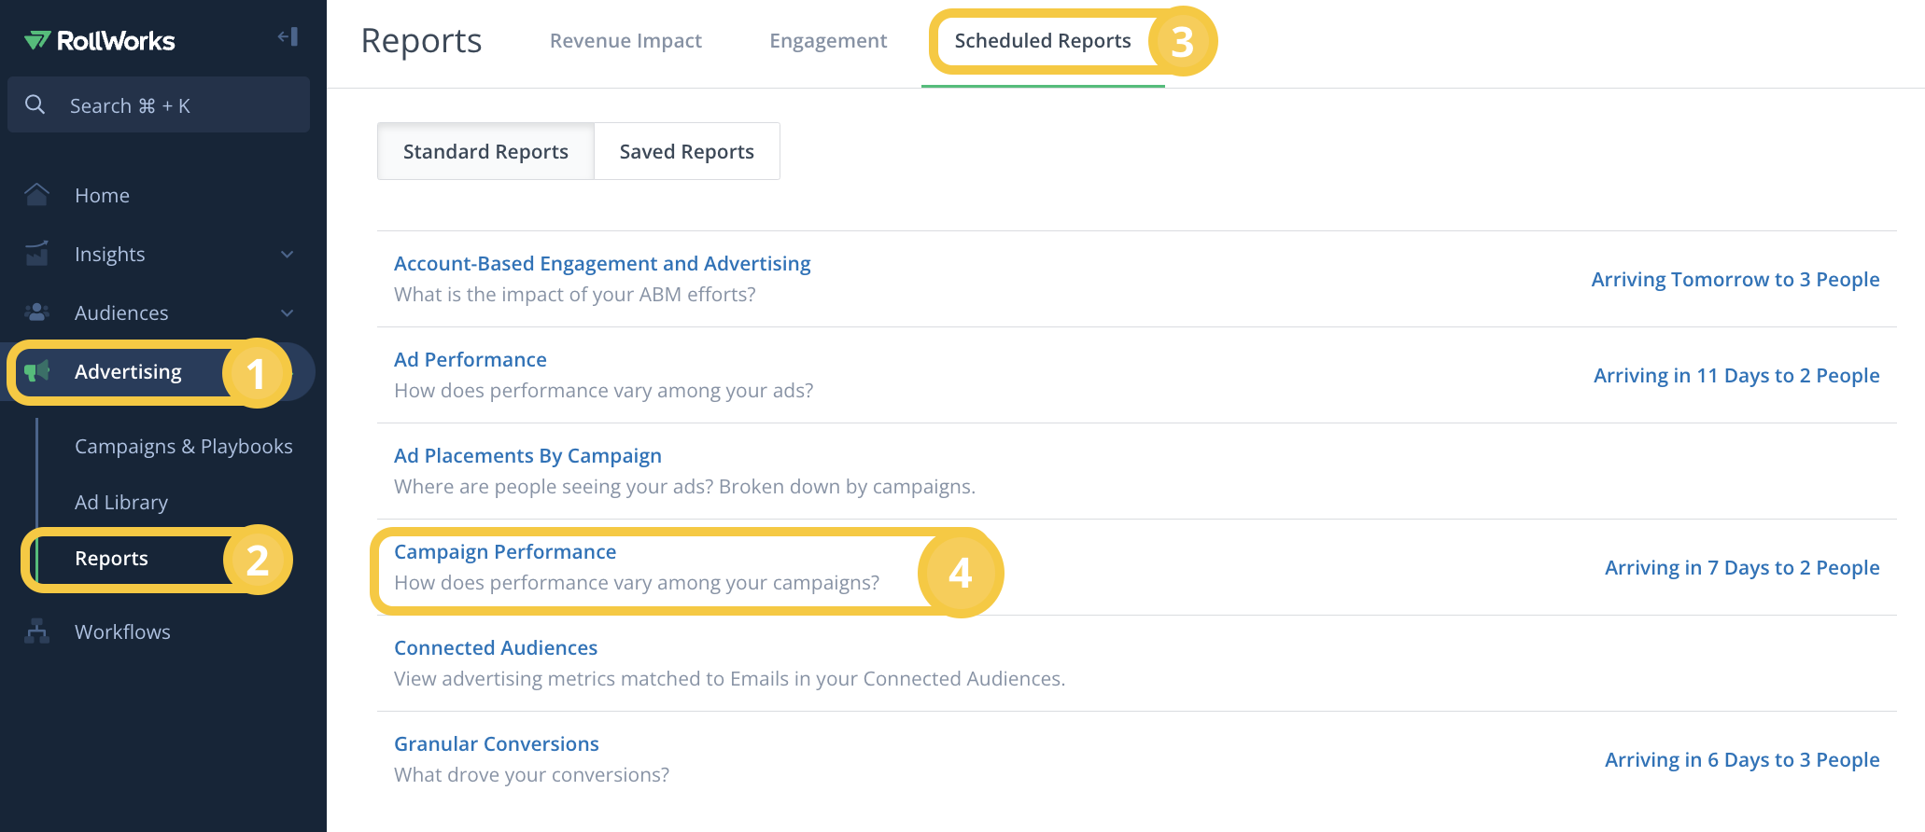Viewport: 1925px width, 832px height.
Task: Open the Campaign Performance report
Action: click(505, 551)
